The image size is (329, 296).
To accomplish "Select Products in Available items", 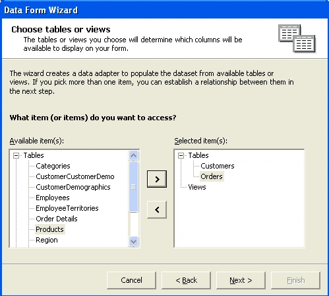I will click(49, 229).
